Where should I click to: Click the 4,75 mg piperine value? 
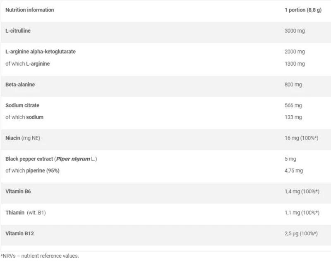(x=294, y=171)
